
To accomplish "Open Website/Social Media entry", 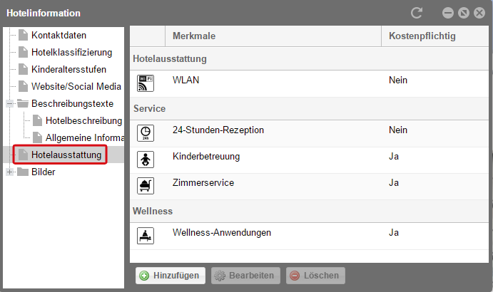I will (76, 86).
